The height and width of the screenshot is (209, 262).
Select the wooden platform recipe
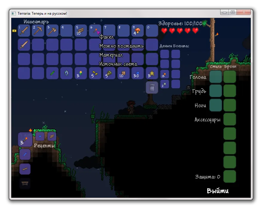25,169
